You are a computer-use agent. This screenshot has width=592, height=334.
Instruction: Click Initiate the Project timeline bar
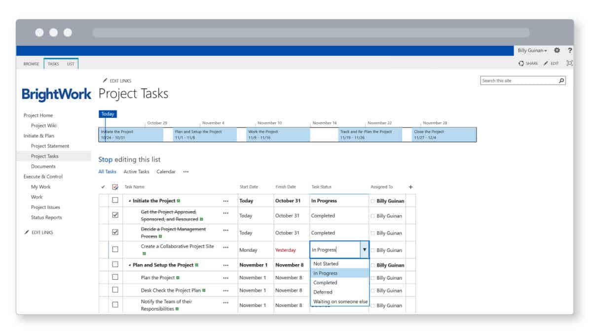[x=131, y=134]
